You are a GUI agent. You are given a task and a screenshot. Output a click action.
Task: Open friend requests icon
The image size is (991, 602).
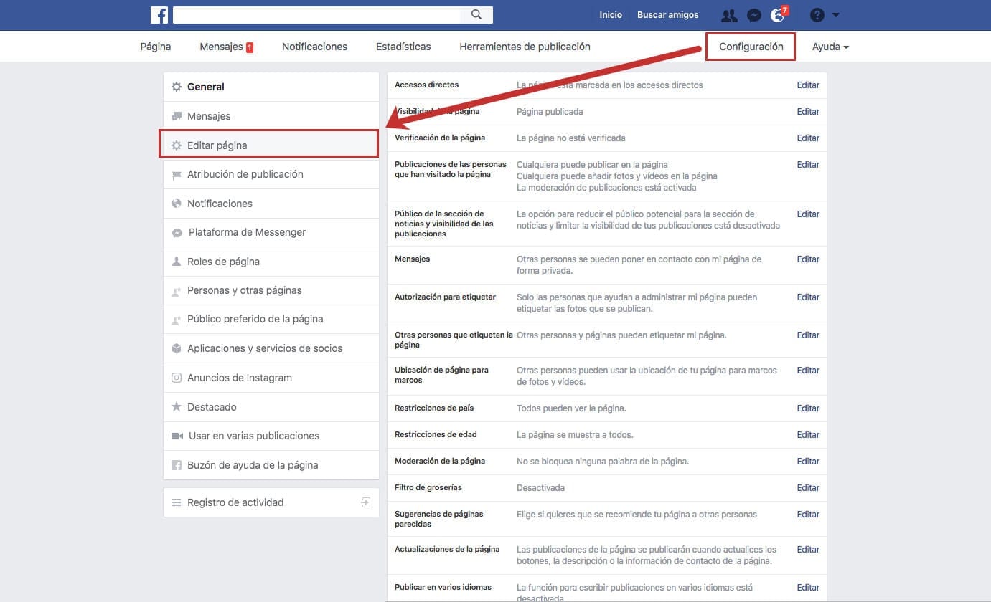pyautogui.click(x=729, y=15)
